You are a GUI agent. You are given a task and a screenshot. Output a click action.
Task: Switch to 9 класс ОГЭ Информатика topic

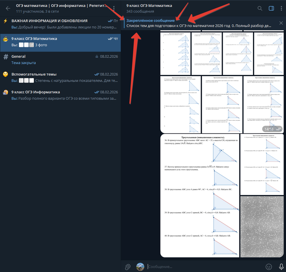[60, 95]
